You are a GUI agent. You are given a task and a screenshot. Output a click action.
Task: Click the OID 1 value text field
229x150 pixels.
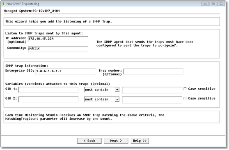click(152, 90)
